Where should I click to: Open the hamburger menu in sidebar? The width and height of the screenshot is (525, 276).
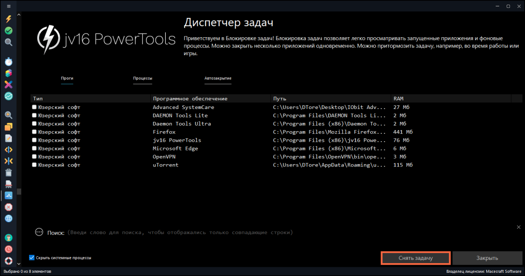[8, 6]
